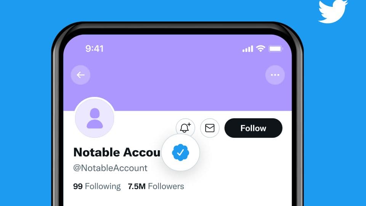Viewport: 366px width, 206px height.
Task: Click the blue verified checkmark badge
Action: 180,153
